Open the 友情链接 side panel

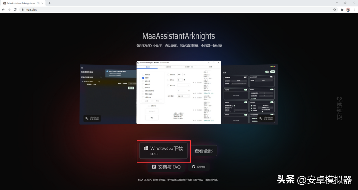[340, 108]
